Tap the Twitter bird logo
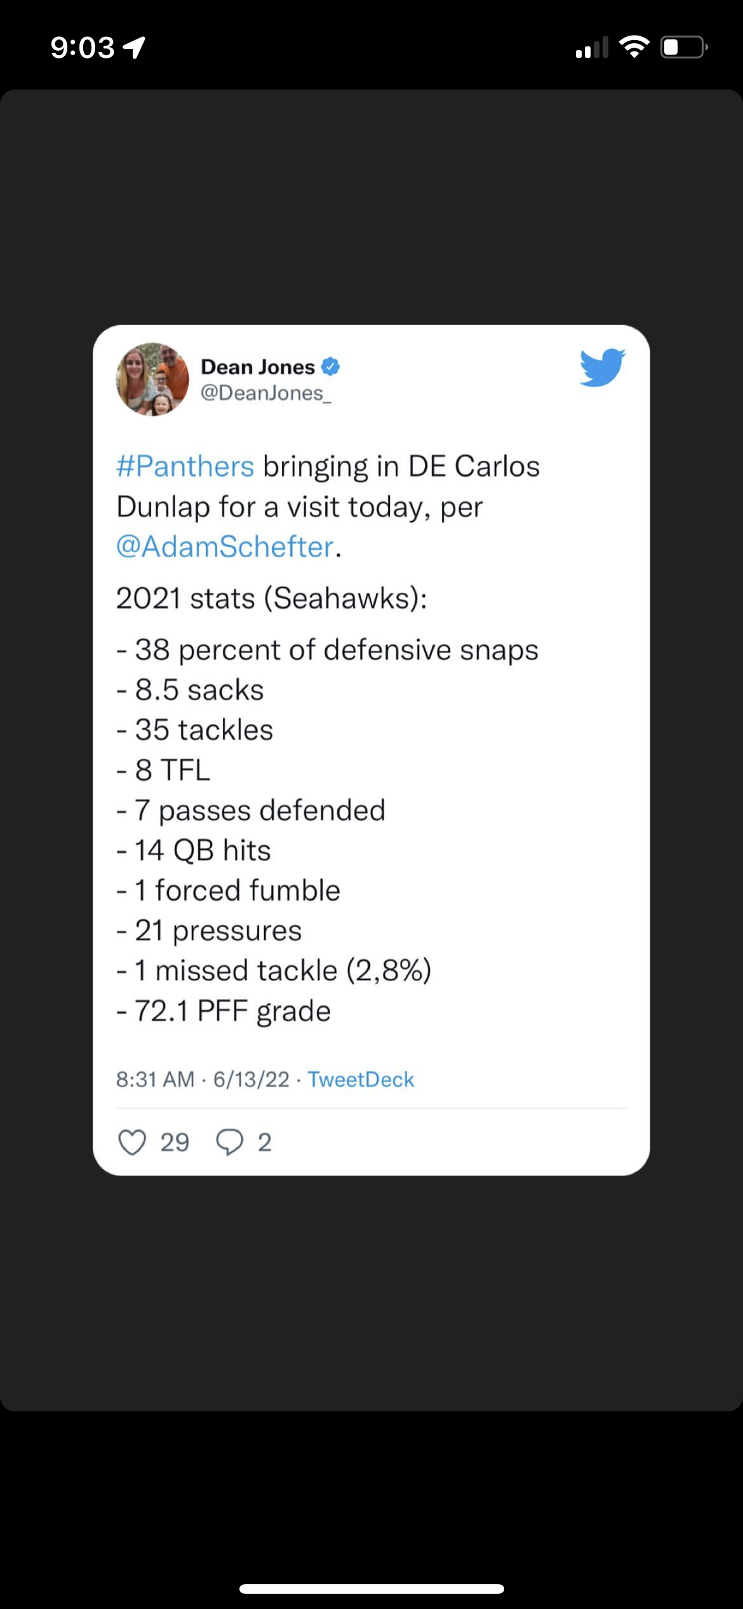743x1609 pixels. 602,367
